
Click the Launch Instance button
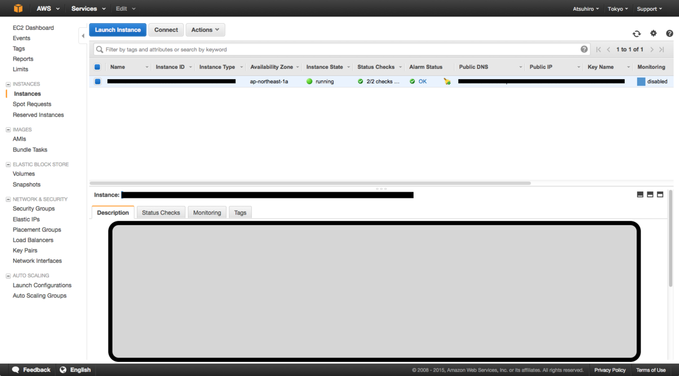118,30
